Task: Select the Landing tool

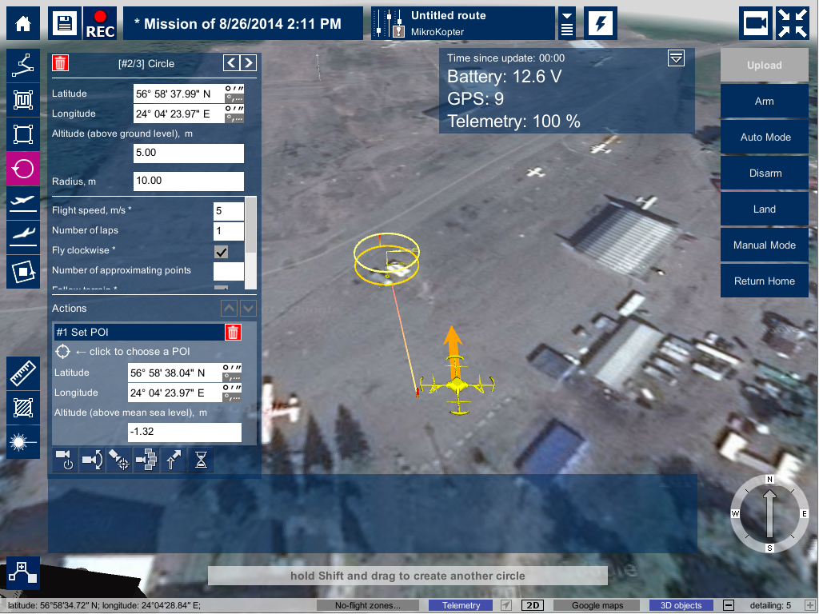Action: (x=23, y=237)
